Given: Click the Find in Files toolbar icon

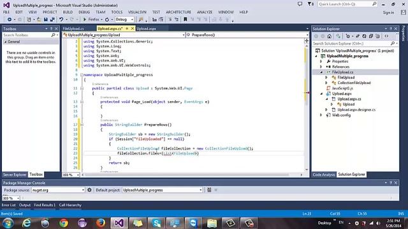Looking at the screenshot, I should coord(141,20).
